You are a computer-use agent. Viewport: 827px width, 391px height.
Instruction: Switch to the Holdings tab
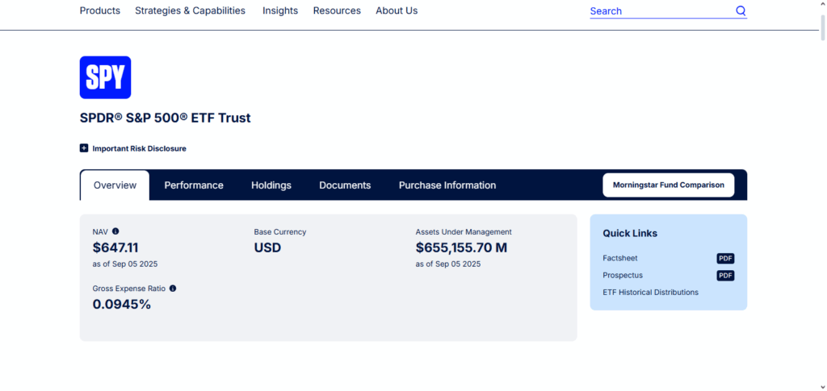coord(271,185)
